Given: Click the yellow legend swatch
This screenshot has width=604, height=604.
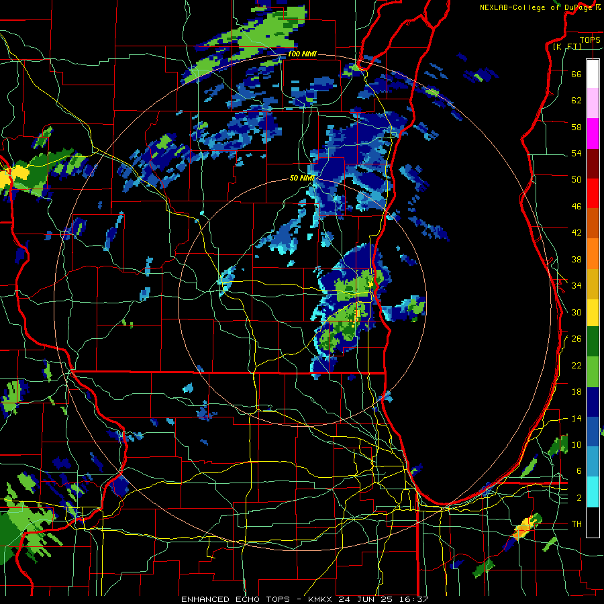Looking at the screenshot, I should tap(593, 312).
